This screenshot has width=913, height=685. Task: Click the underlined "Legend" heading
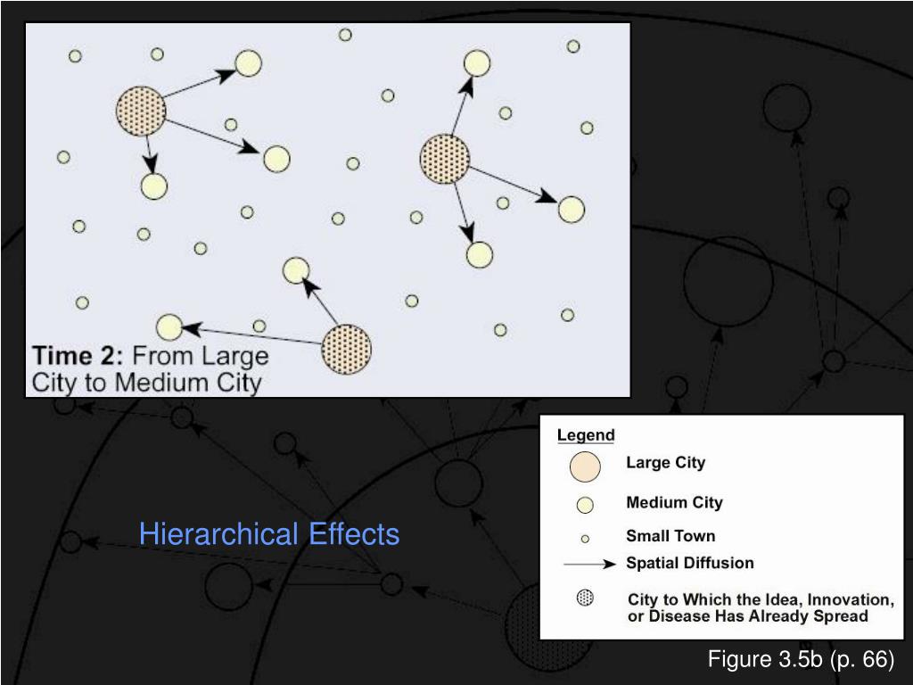click(x=586, y=435)
